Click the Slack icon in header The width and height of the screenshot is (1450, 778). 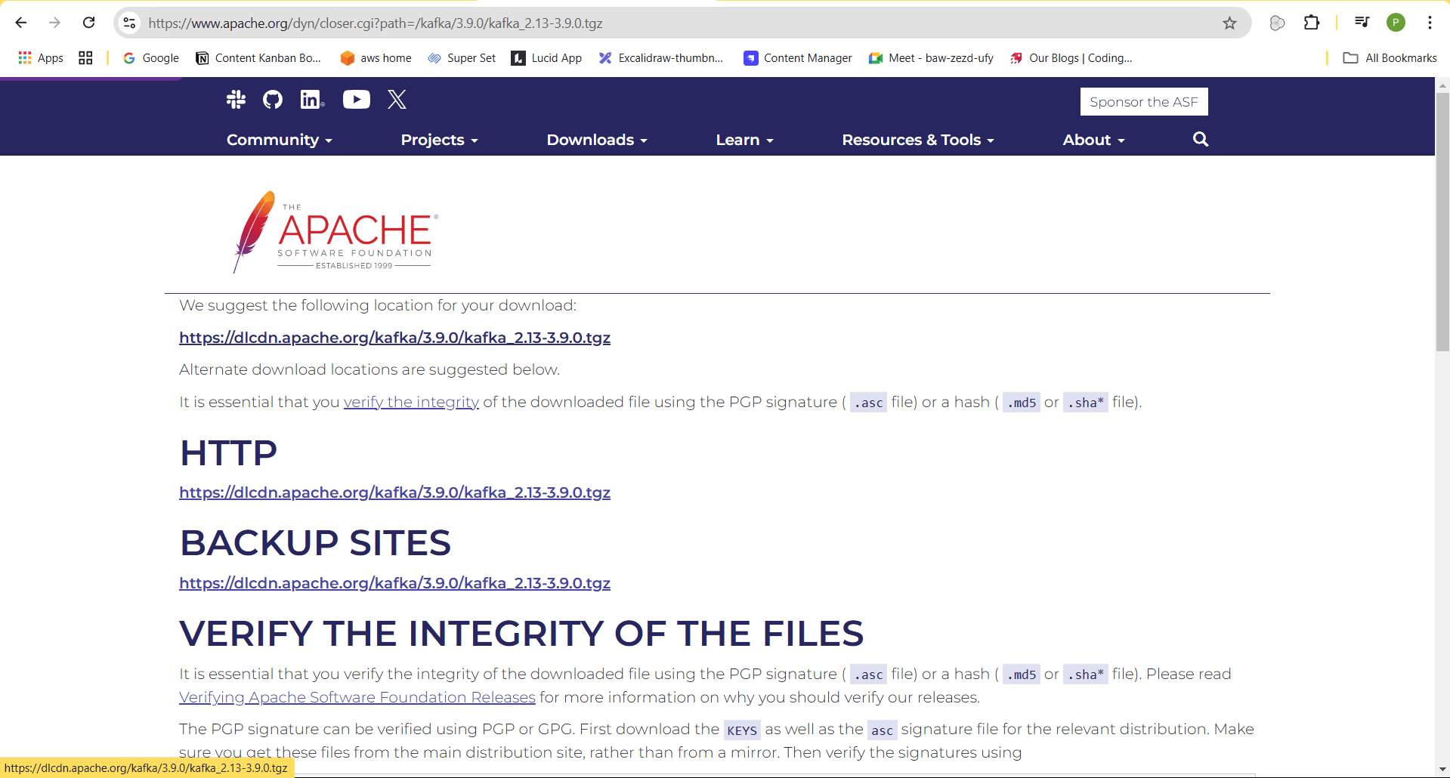tap(236, 99)
